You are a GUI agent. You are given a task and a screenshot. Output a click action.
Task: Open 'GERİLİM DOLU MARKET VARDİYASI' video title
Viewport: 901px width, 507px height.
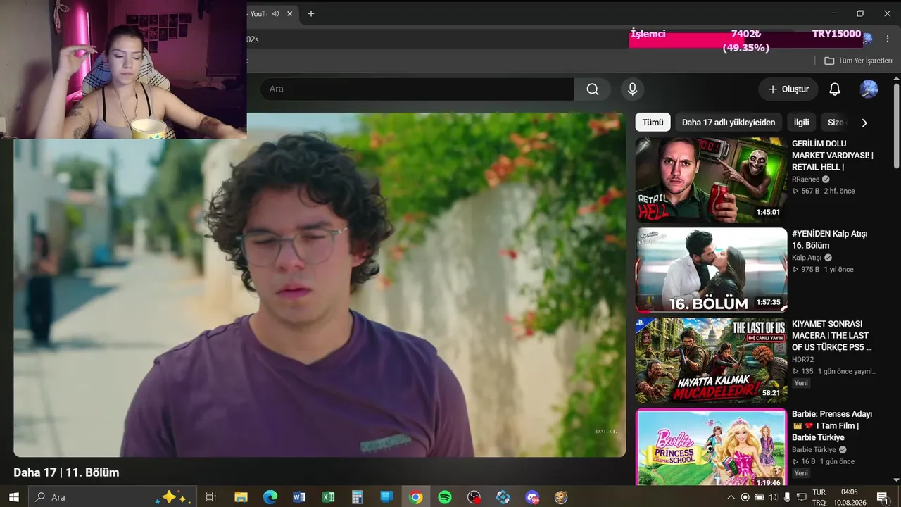pyautogui.click(x=833, y=156)
